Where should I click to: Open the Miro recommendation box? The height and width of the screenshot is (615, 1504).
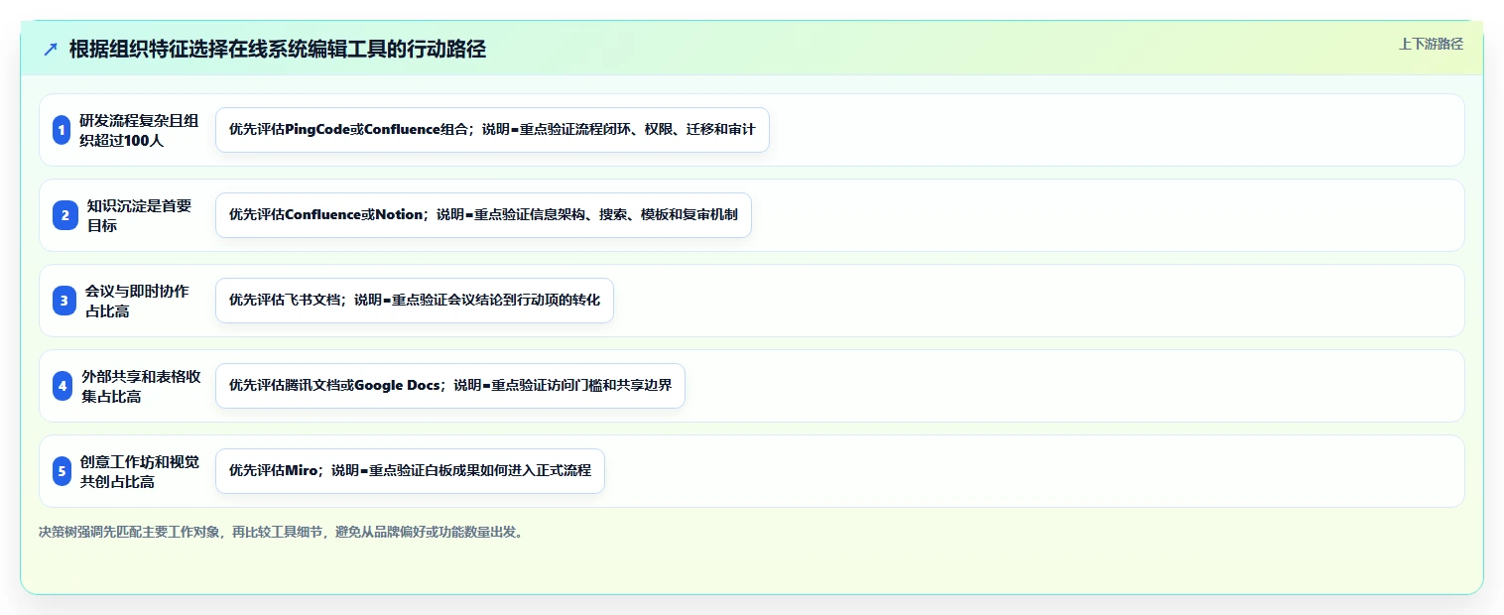[410, 471]
